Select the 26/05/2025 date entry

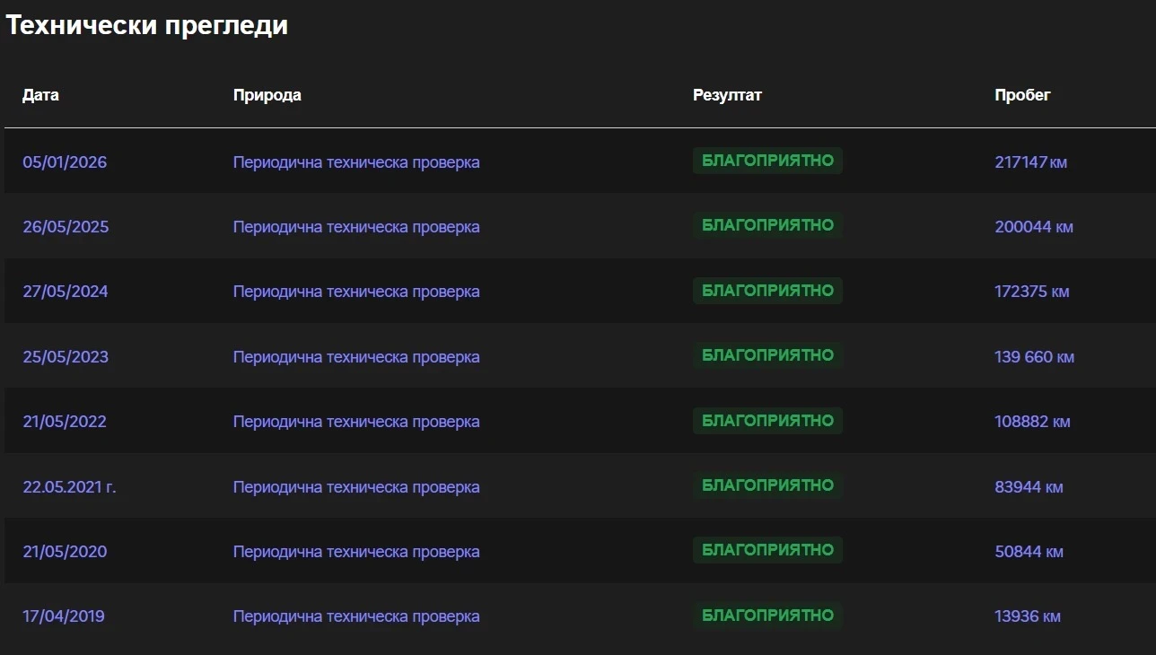click(x=66, y=227)
